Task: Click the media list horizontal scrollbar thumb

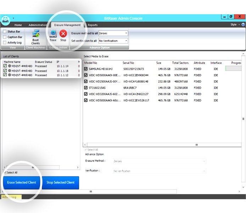Action: coord(197,145)
